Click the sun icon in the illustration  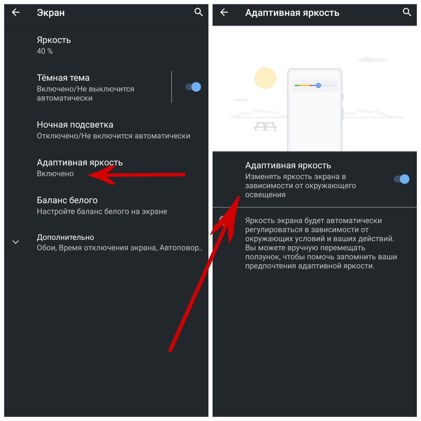(265, 78)
